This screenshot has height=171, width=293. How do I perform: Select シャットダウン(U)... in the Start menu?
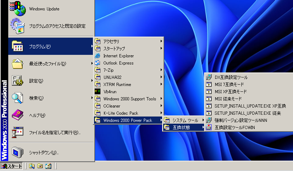coord(51,152)
